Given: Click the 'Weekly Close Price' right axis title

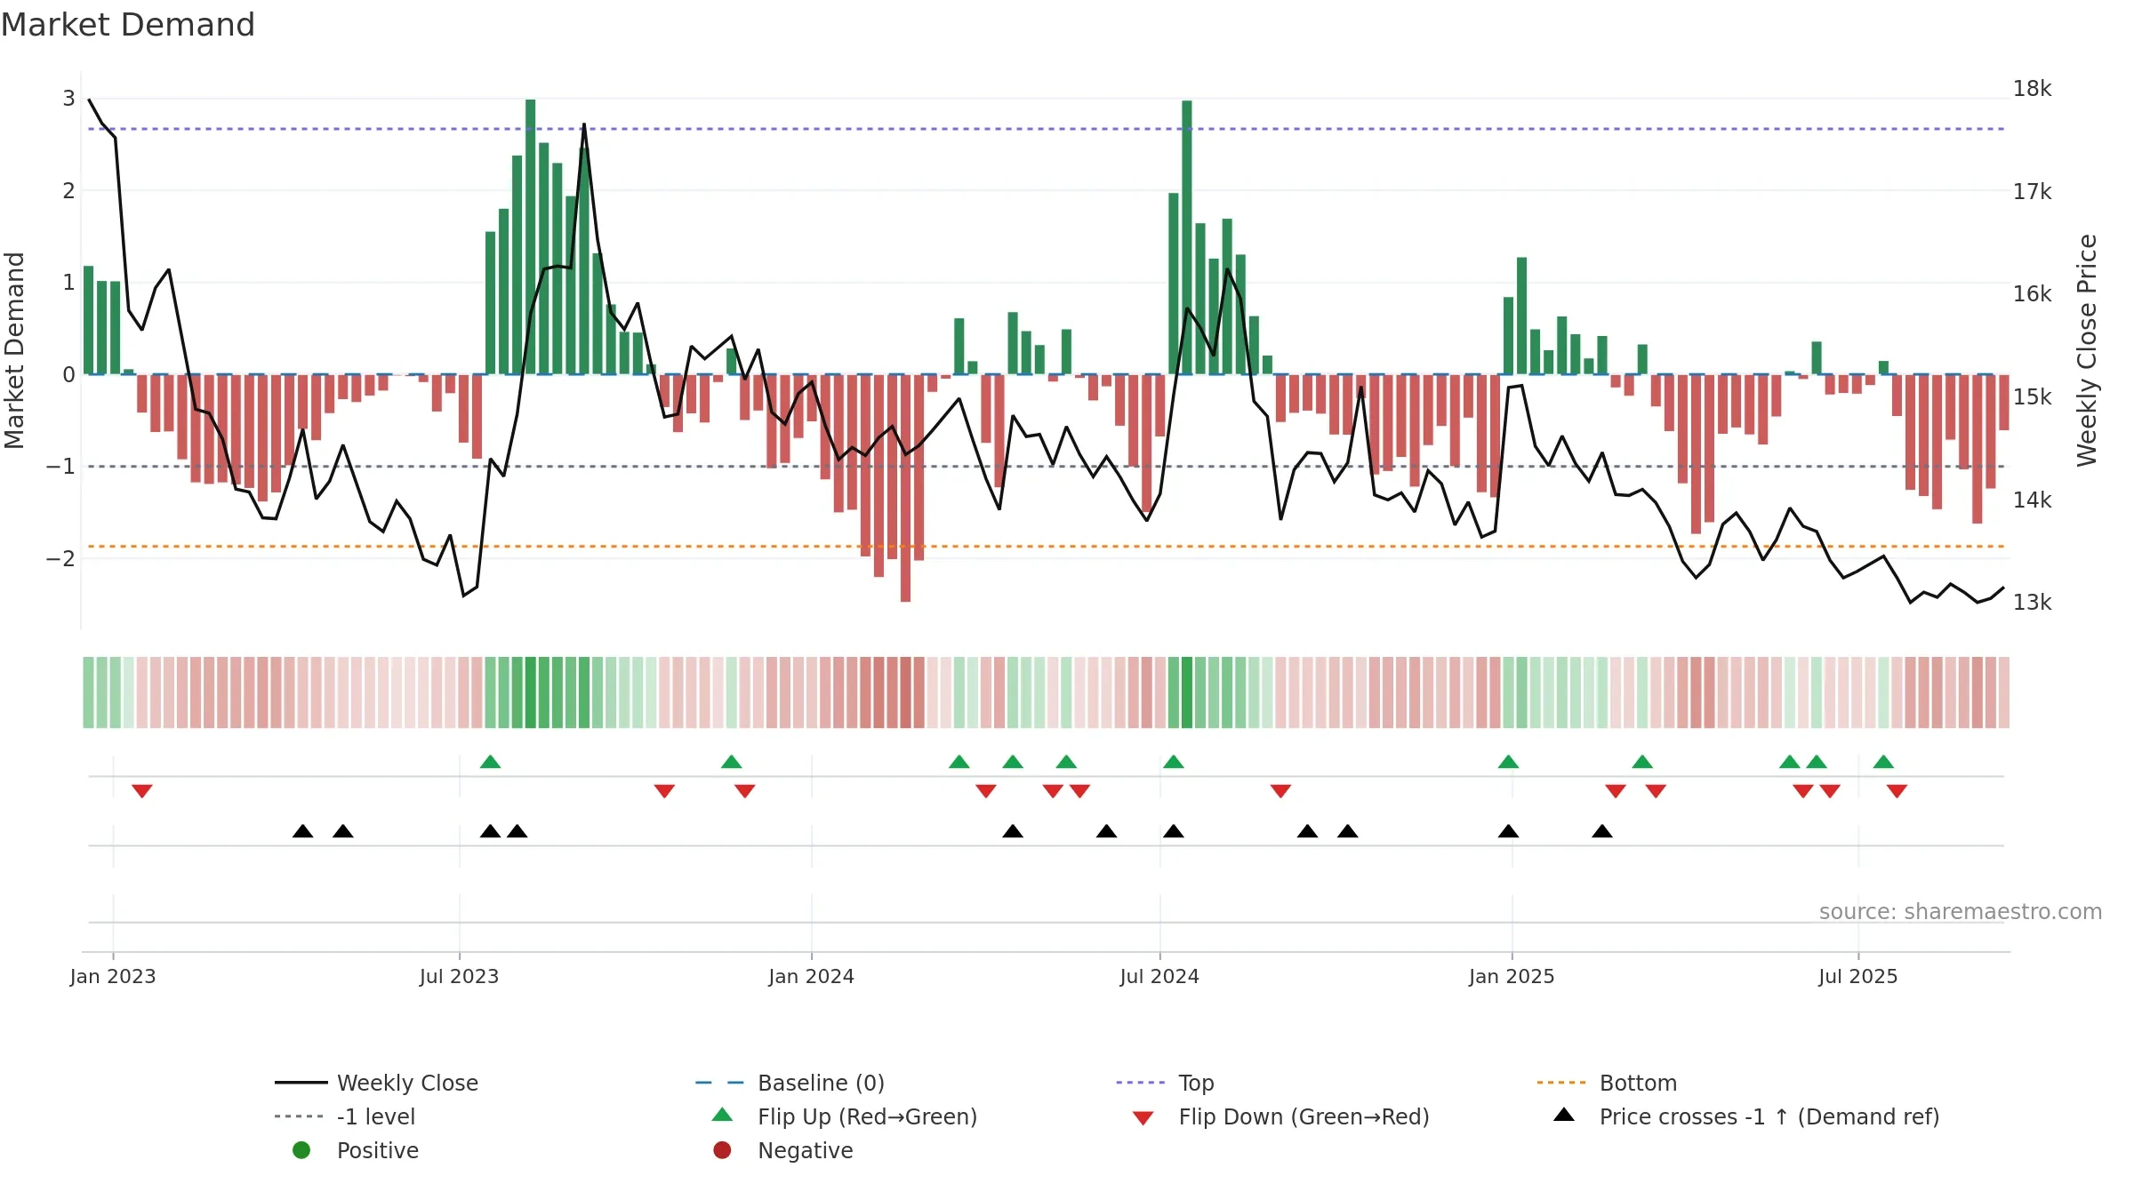Looking at the screenshot, I should click(x=2087, y=350).
